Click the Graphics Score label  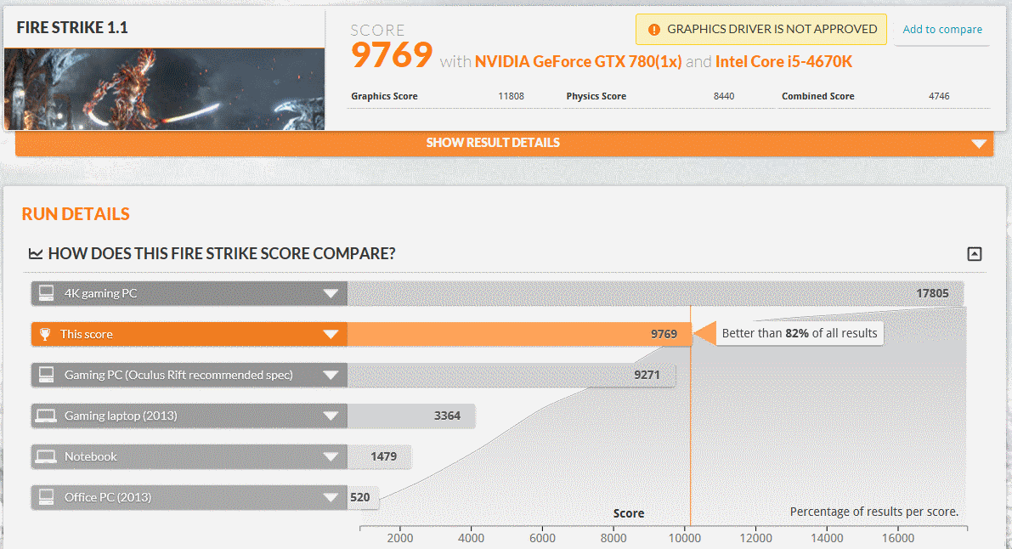point(384,96)
